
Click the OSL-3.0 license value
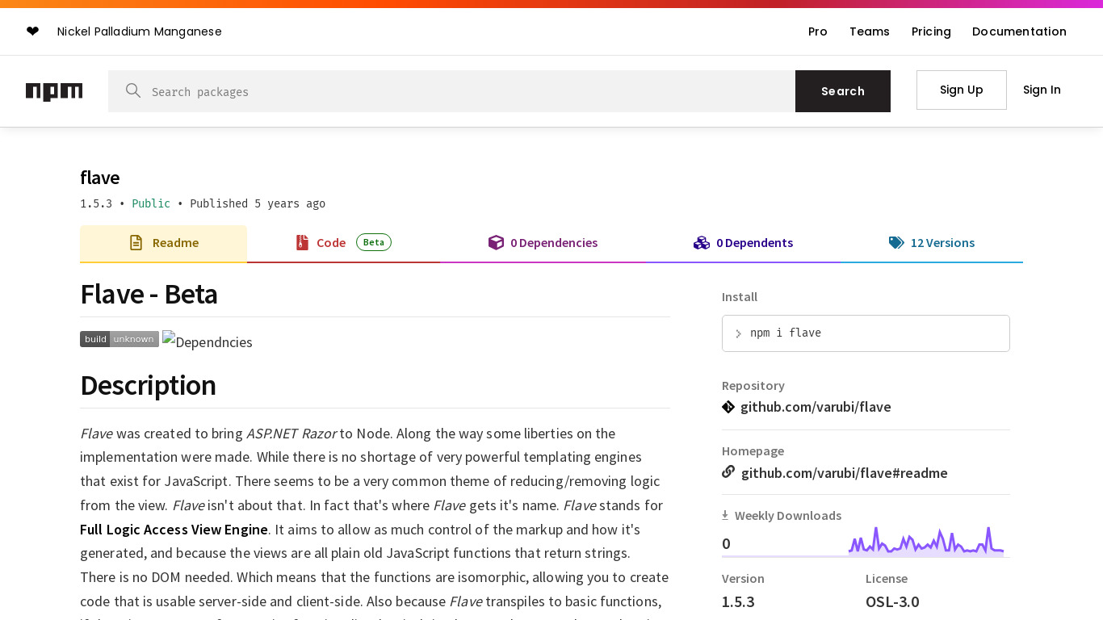pyautogui.click(x=892, y=601)
